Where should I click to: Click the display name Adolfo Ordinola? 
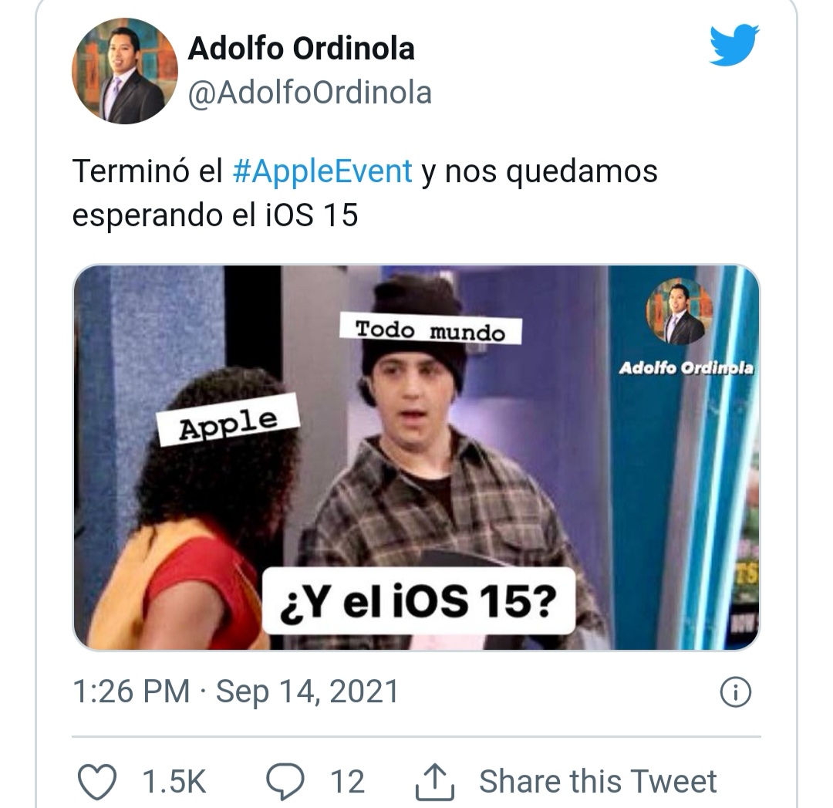pos(302,49)
